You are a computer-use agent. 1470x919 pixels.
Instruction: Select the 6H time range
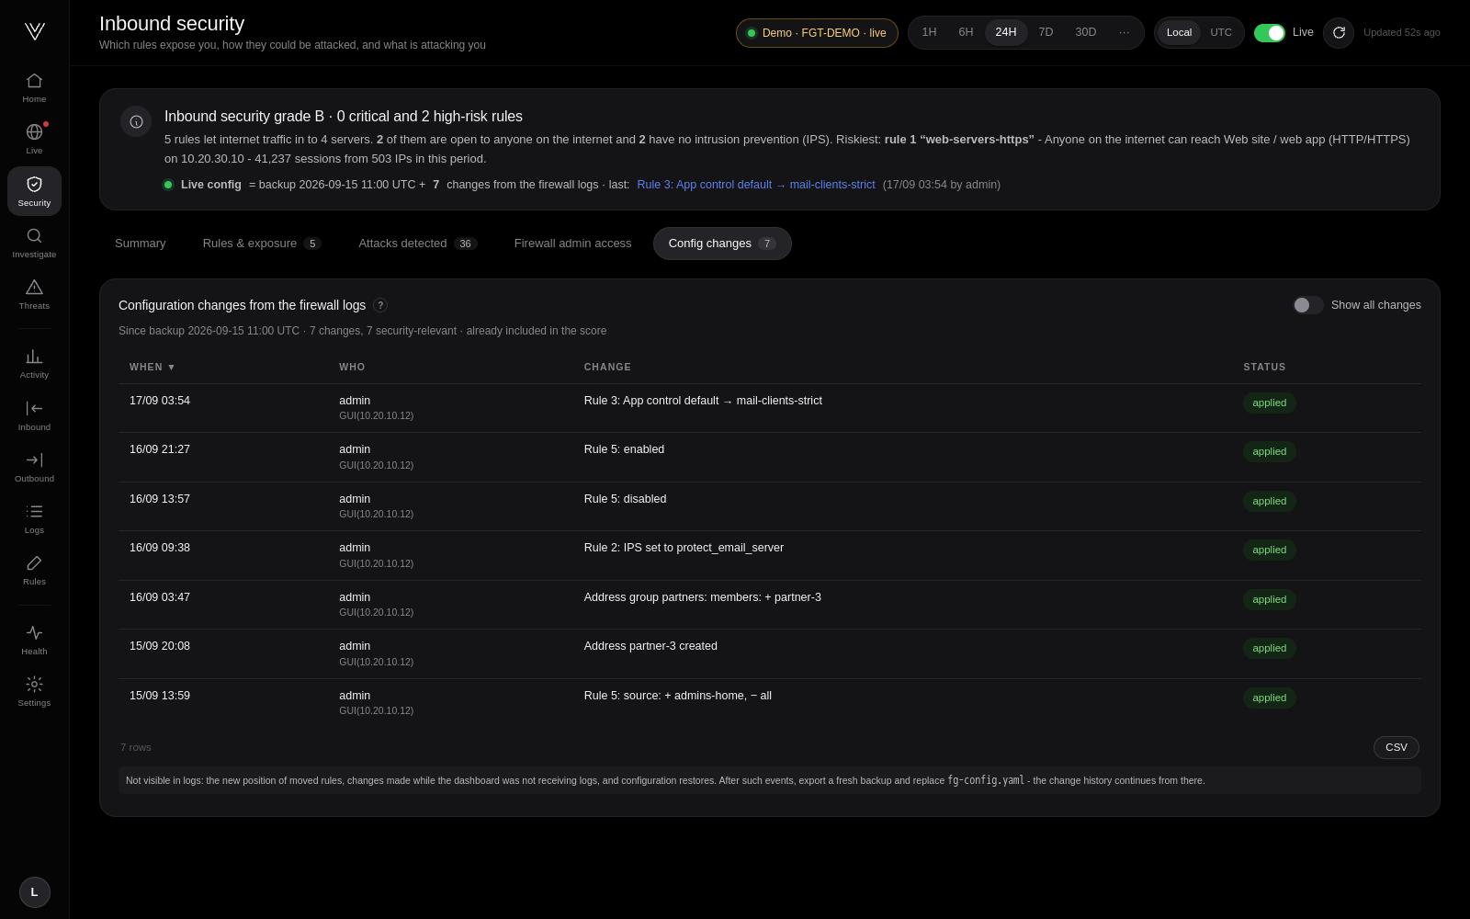point(966,32)
